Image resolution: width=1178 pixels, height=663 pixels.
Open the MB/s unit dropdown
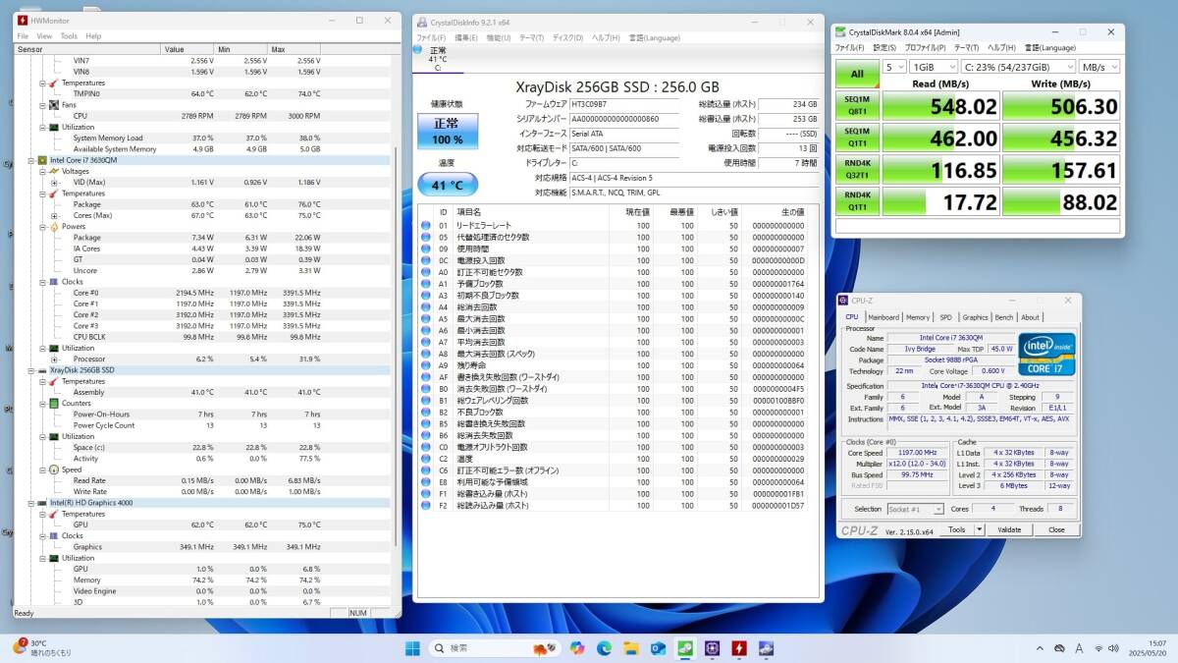[1098, 67]
